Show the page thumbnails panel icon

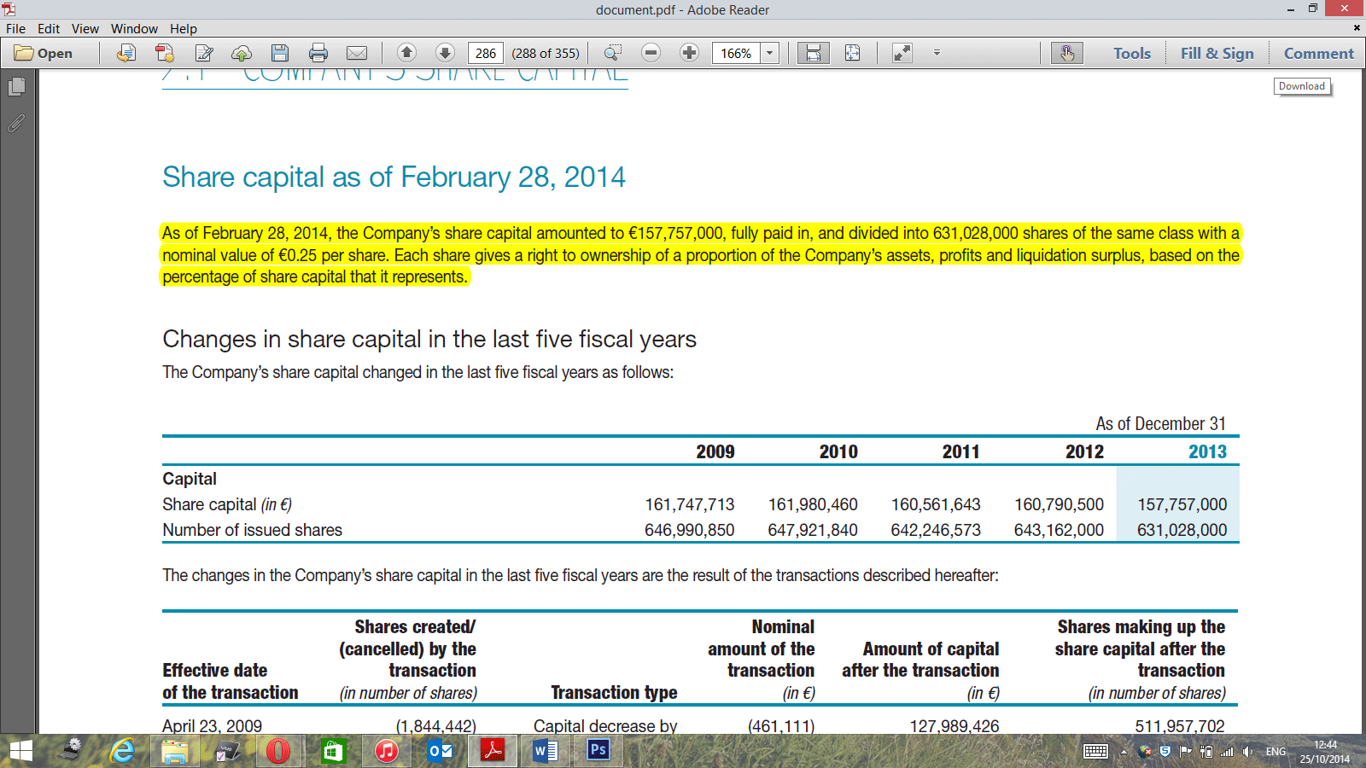click(x=16, y=86)
